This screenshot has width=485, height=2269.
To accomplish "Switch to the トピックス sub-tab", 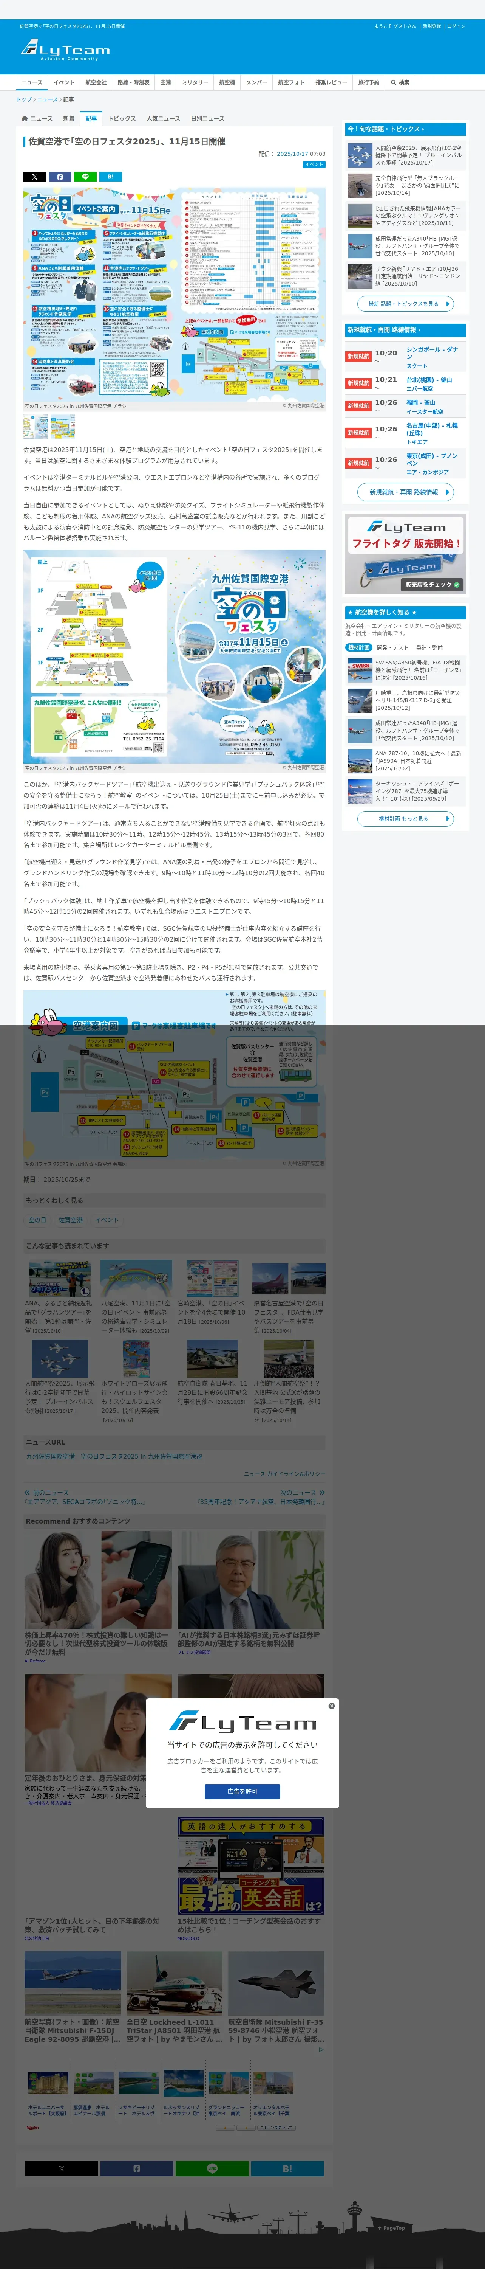I will (122, 118).
